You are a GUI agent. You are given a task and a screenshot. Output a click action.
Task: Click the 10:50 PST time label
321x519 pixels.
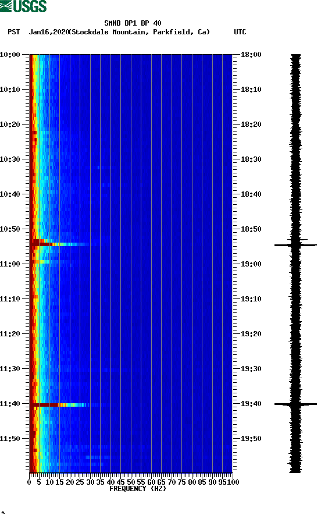(x=10, y=229)
